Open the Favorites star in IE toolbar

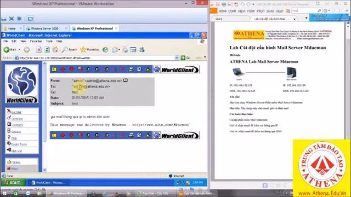pyautogui.click(x=89, y=50)
